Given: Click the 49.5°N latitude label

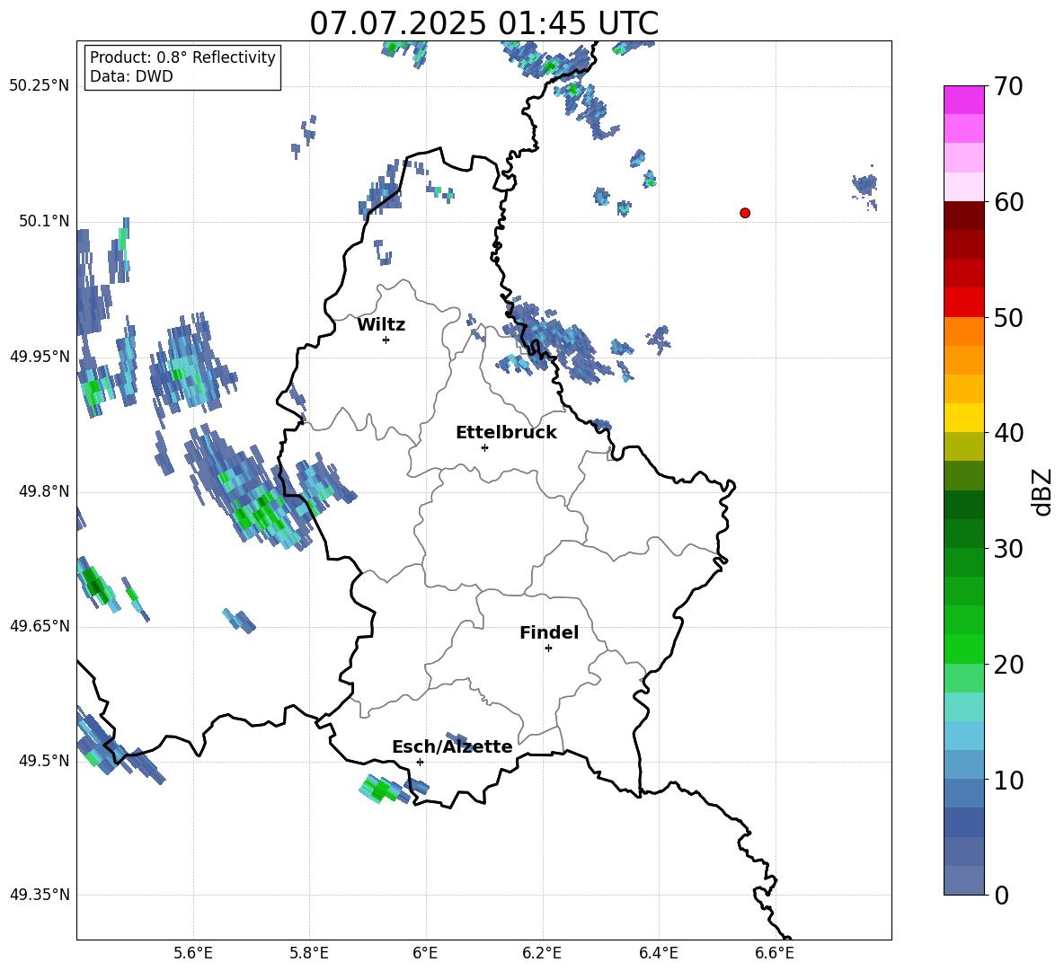Looking at the screenshot, I should pos(44,761).
